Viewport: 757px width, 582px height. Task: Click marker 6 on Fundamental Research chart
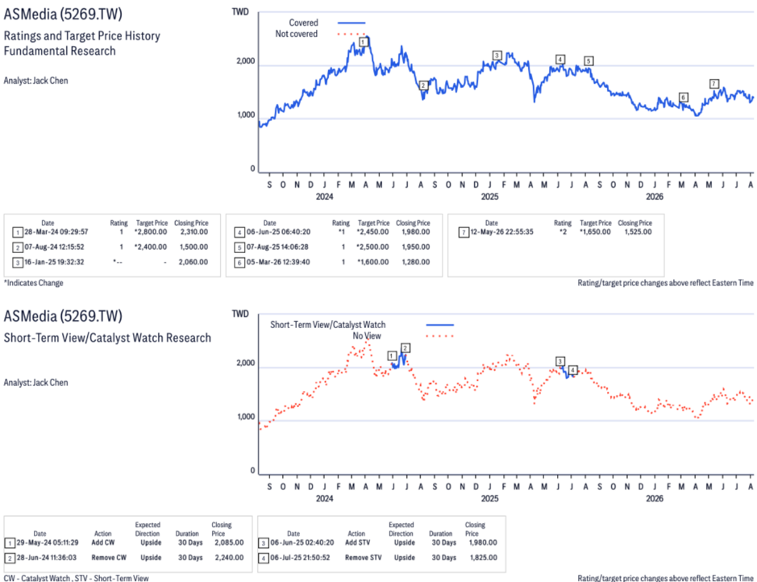click(683, 98)
